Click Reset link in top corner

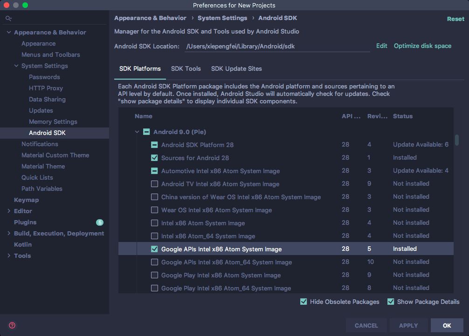455,19
